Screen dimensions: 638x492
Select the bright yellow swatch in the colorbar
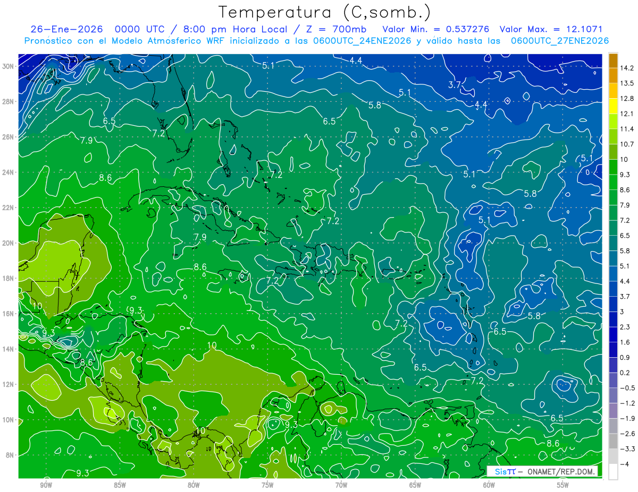[613, 106]
